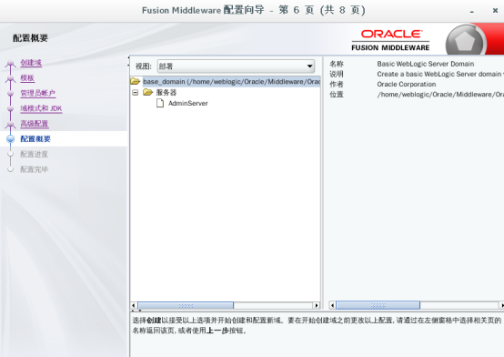Click the 创建域 step marker icon
Screen dimensions: 504x357
[11, 63]
